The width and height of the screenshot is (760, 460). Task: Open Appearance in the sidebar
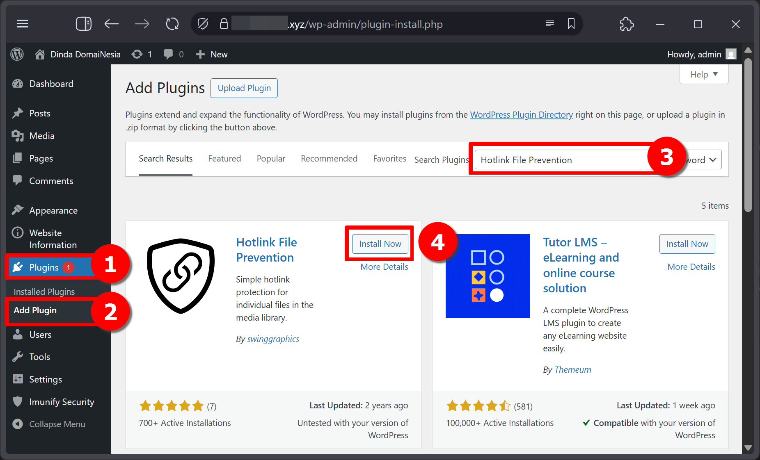pos(53,210)
